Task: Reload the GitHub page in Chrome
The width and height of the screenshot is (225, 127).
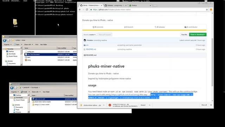Action: pyautogui.click(x=87, y=10)
